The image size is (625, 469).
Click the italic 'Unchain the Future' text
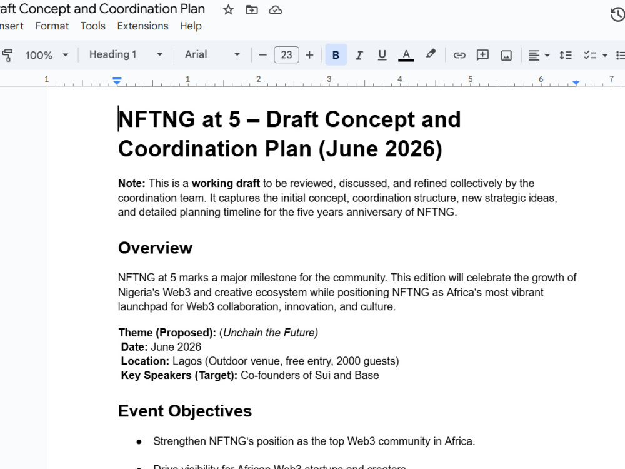pyautogui.click(x=270, y=333)
